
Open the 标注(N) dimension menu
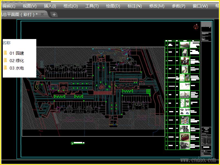(x=134, y=6)
